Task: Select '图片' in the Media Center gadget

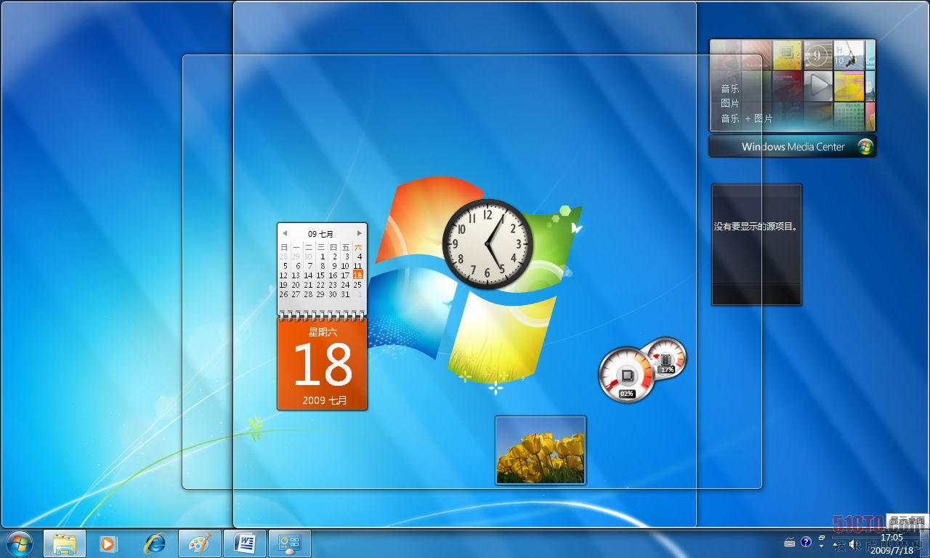Action: coord(729,103)
